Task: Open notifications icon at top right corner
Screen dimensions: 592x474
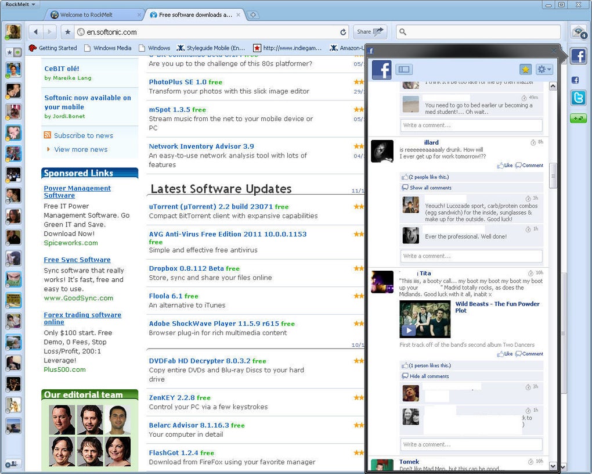Action: click(579, 32)
